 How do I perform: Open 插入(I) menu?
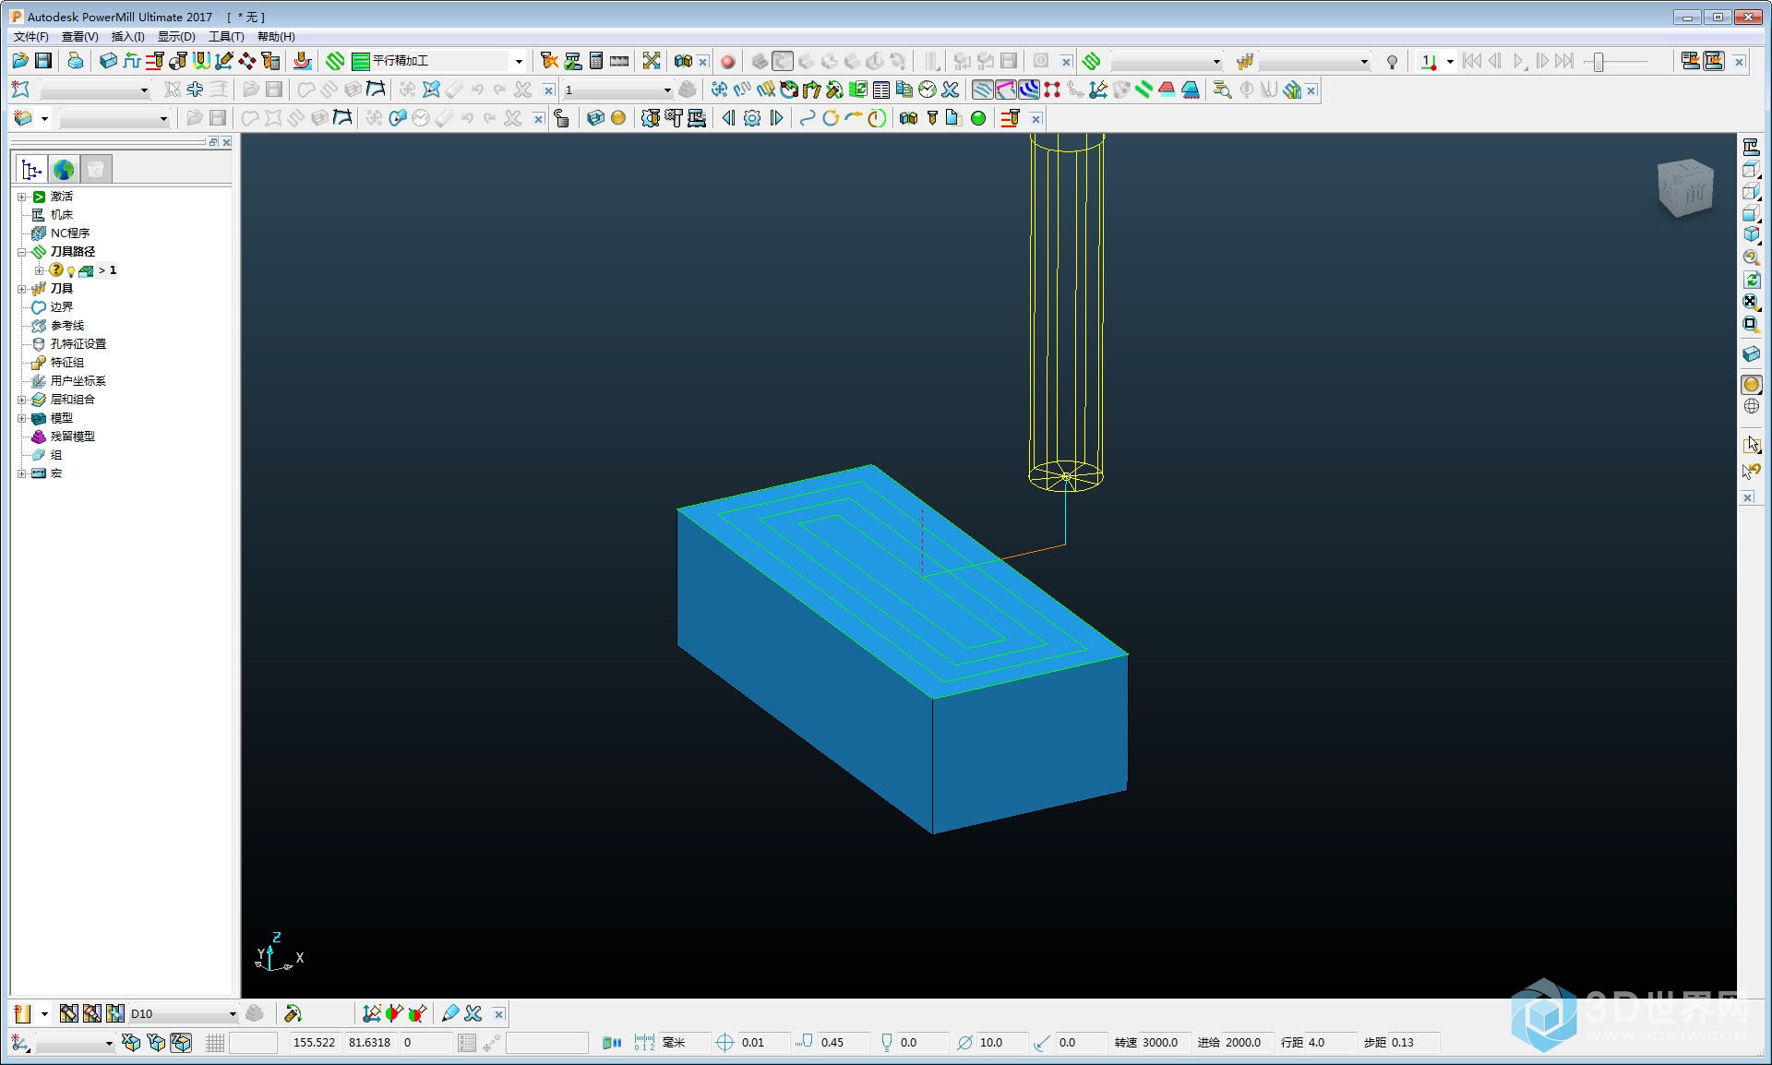(x=127, y=36)
